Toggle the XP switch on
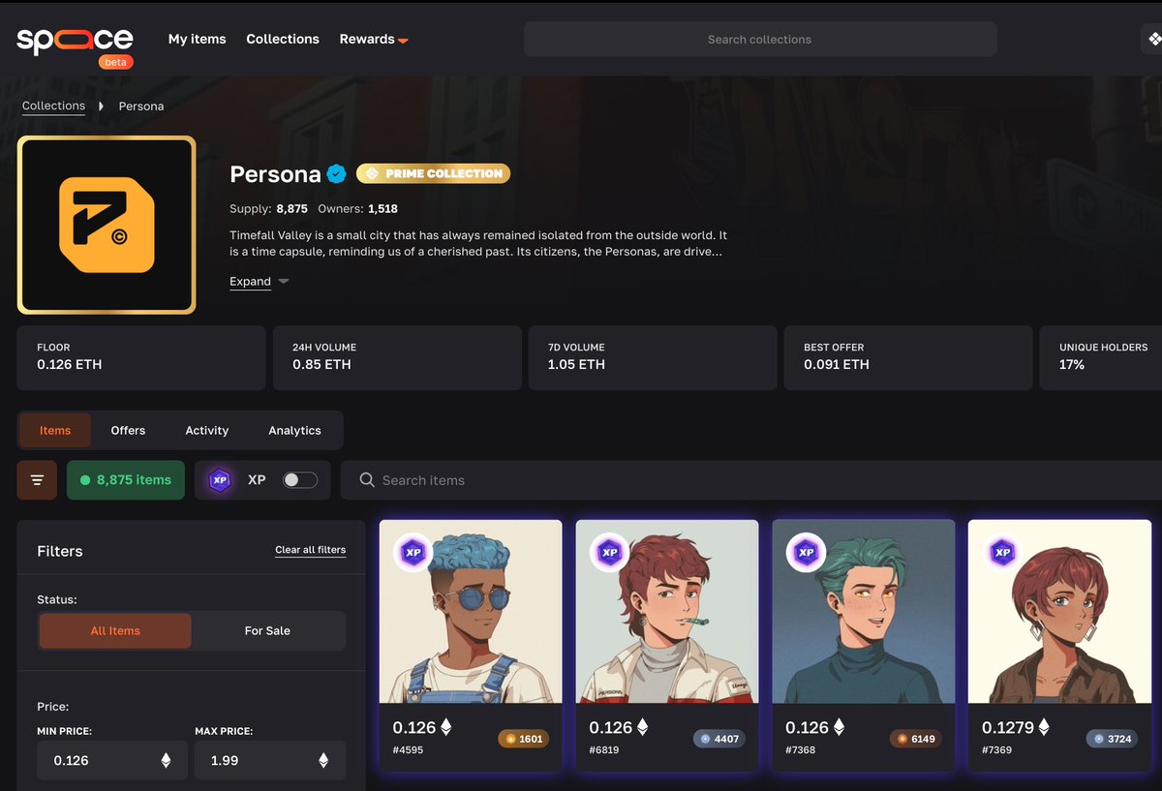The height and width of the screenshot is (791, 1162). pos(300,480)
